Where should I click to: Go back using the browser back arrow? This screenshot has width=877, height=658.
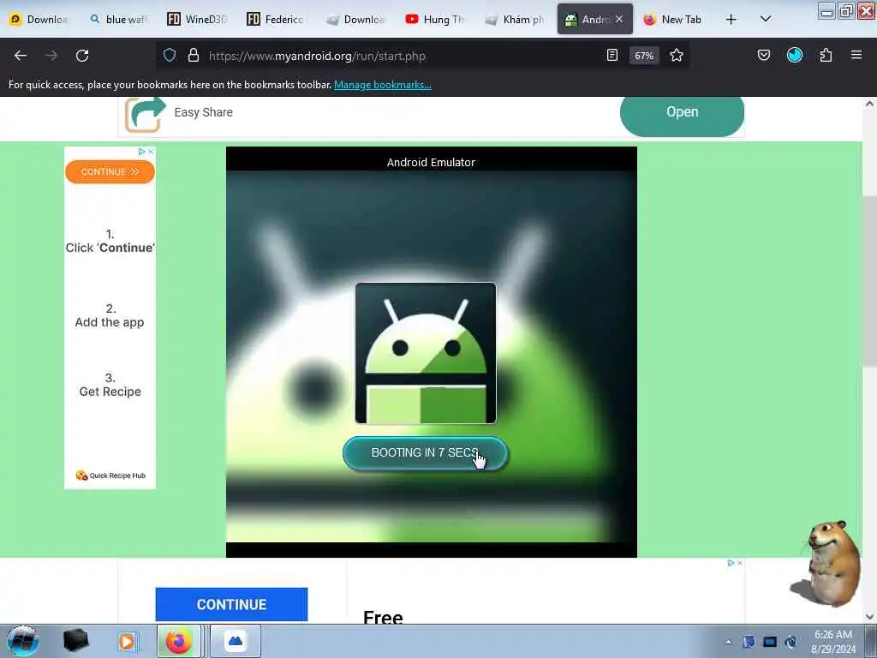[21, 56]
